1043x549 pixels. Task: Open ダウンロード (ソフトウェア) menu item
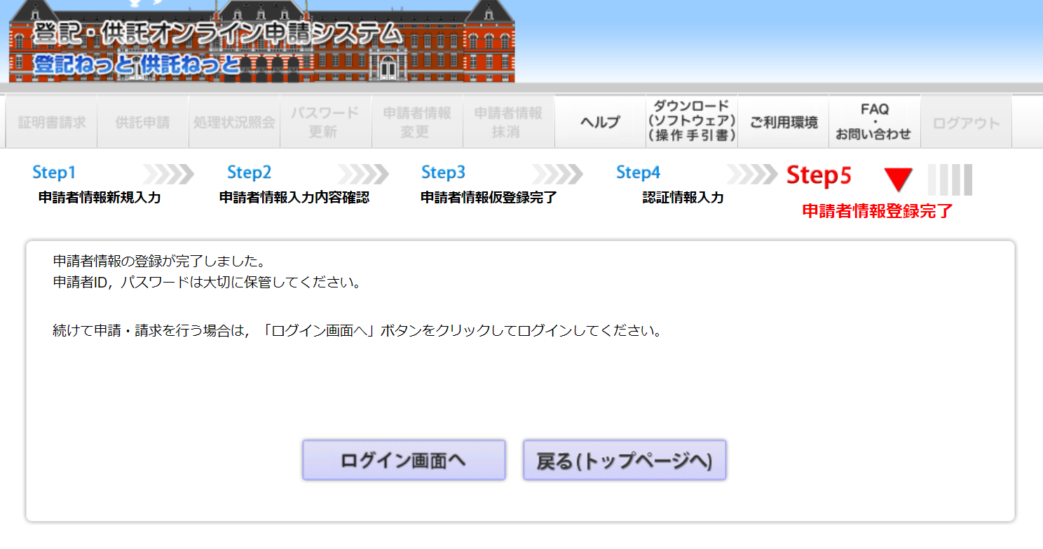692,122
